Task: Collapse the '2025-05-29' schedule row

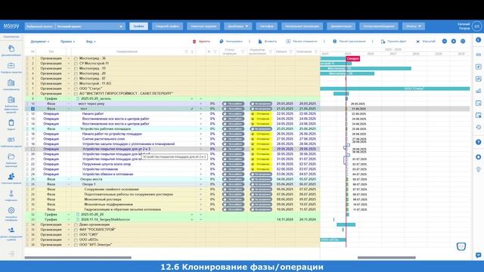Action: [x=69, y=99]
